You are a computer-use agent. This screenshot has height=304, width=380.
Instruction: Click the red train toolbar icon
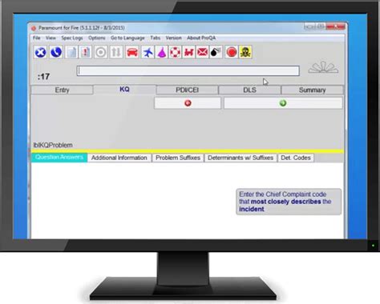(189, 52)
